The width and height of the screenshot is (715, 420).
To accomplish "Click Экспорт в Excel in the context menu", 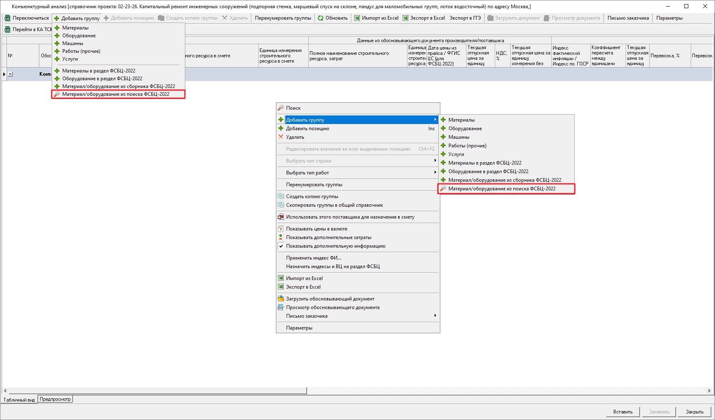I will click(x=358, y=287).
